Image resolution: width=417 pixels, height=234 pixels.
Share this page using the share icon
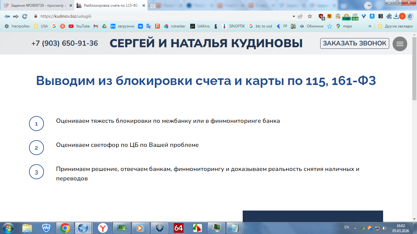[300, 16]
